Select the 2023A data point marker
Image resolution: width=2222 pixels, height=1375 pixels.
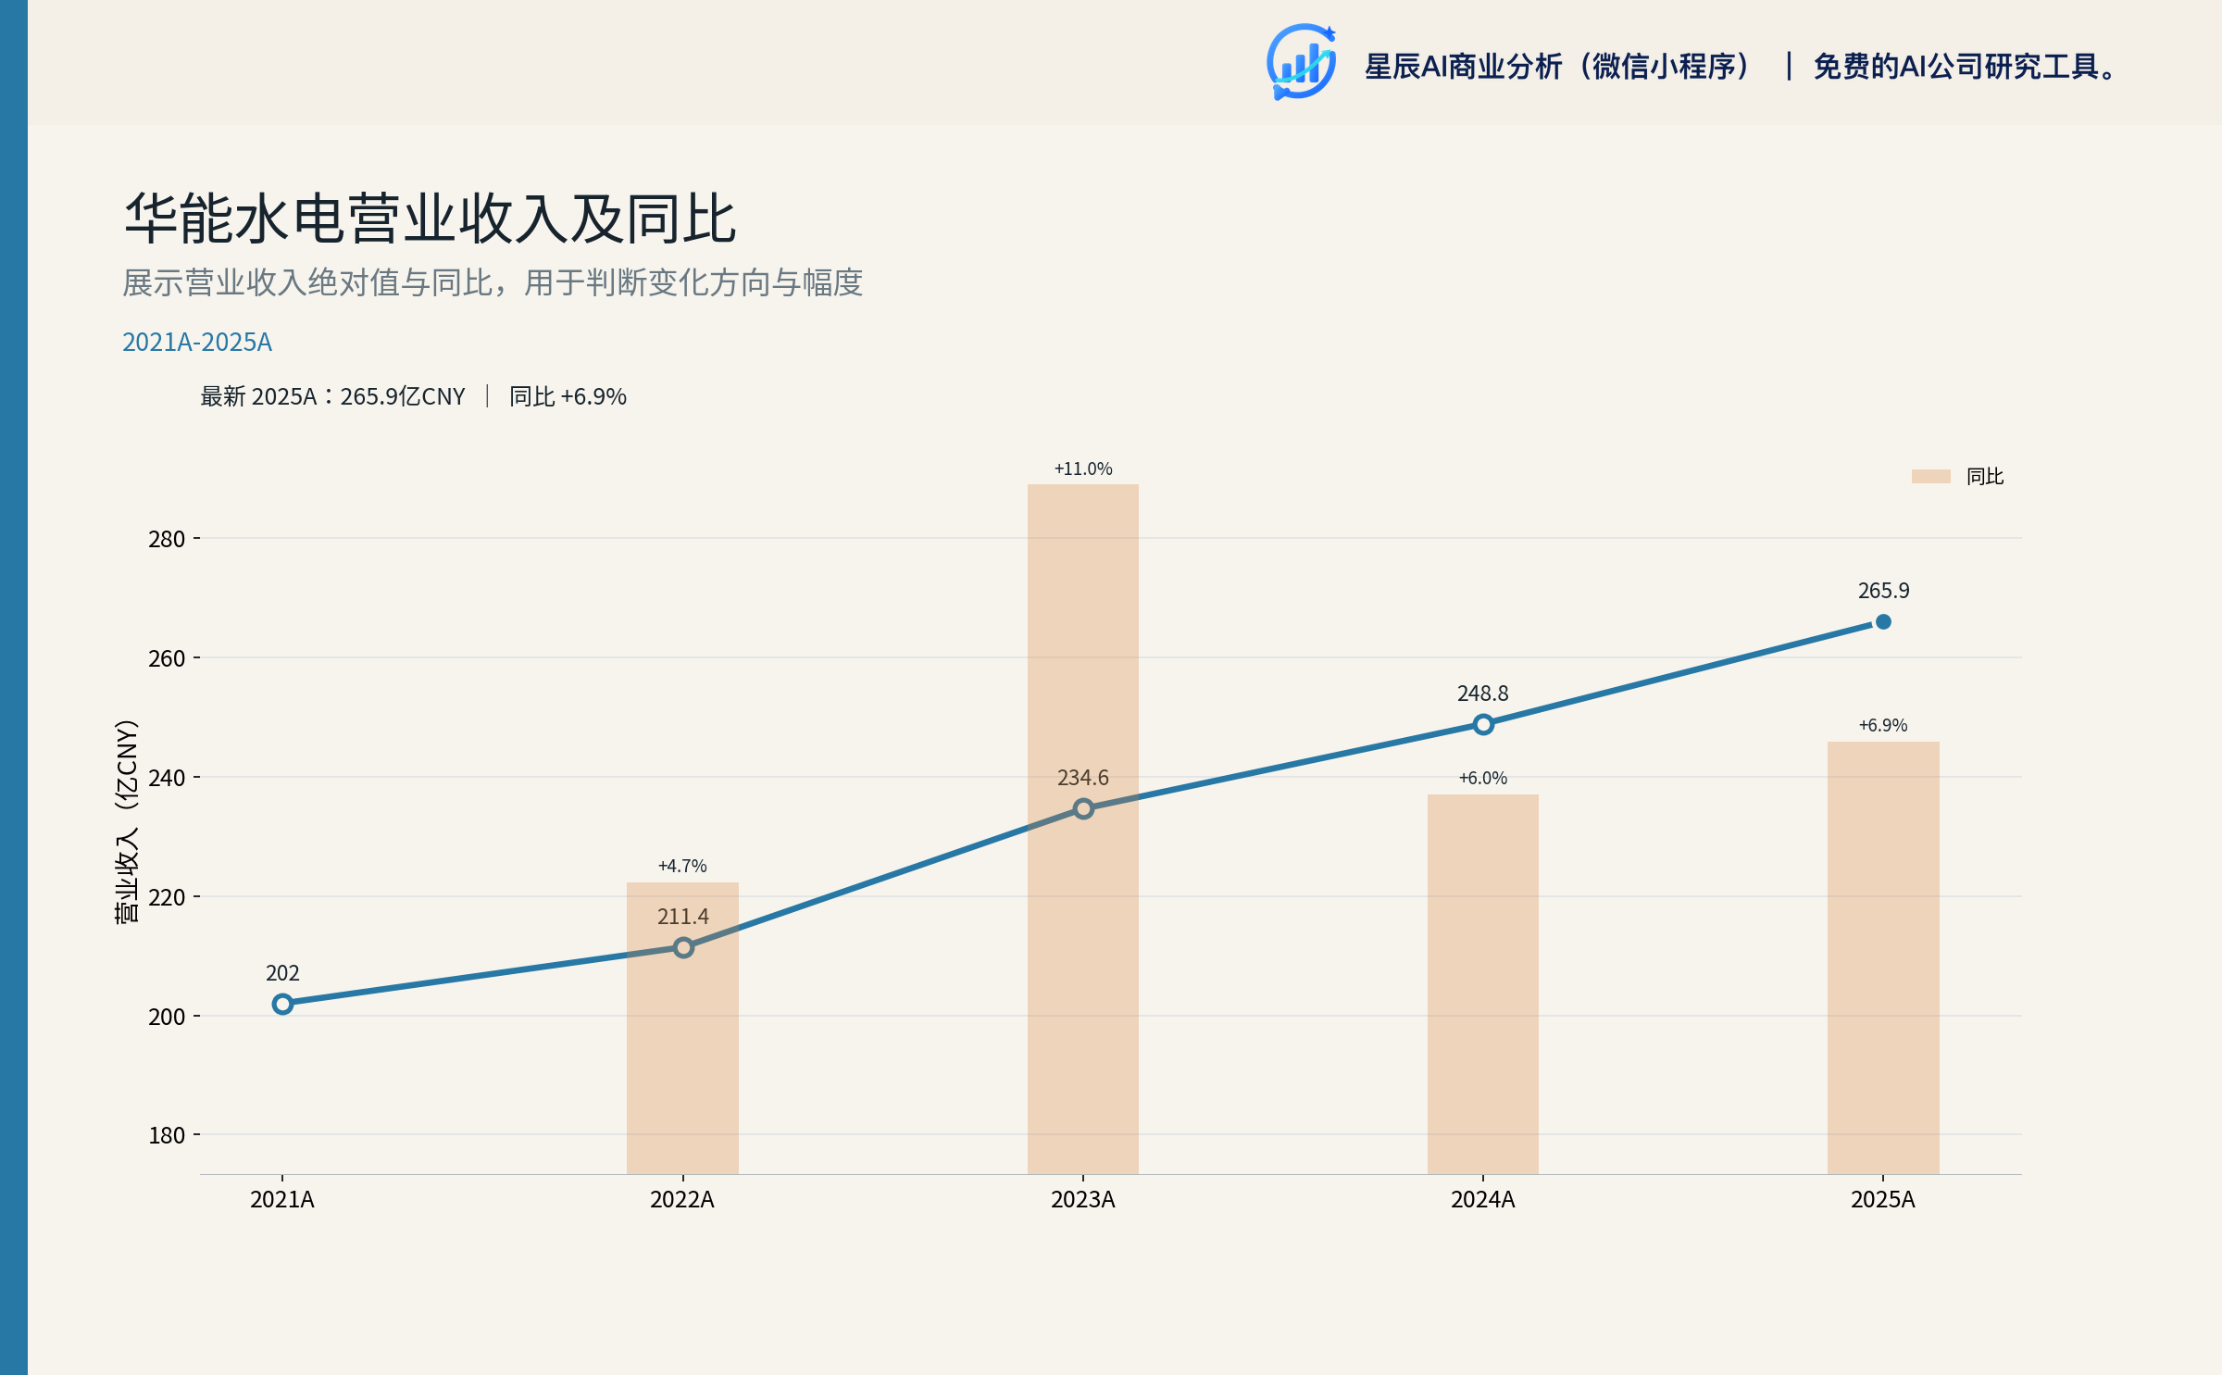(x=1083, y=808)
